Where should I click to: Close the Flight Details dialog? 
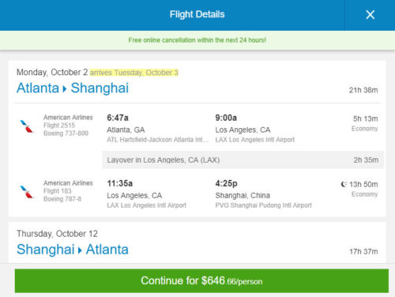[370, 15]
